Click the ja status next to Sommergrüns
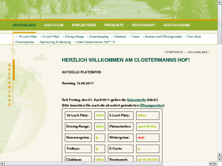 (100, 138)
